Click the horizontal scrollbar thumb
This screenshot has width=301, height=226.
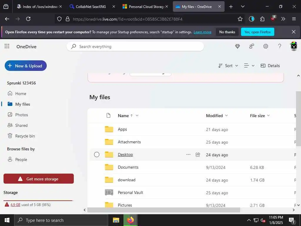[x=163, y=210]
